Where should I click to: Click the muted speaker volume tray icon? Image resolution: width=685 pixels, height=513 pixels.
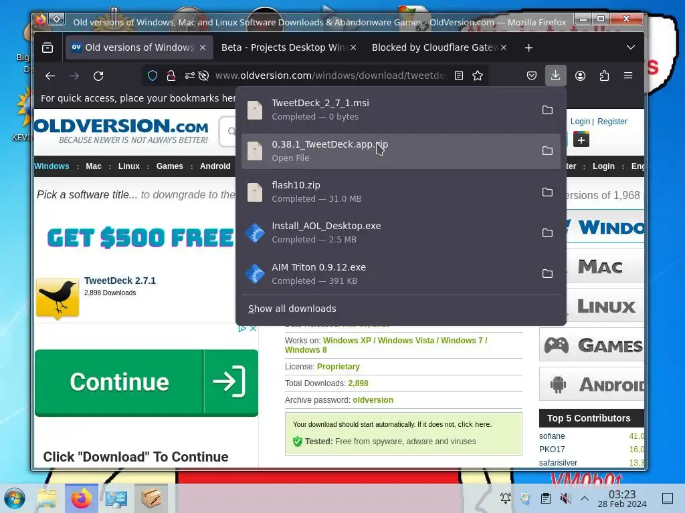click(565, 498)
